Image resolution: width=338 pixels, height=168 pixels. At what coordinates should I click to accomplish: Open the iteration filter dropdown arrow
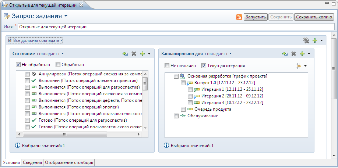click(305, 66)
